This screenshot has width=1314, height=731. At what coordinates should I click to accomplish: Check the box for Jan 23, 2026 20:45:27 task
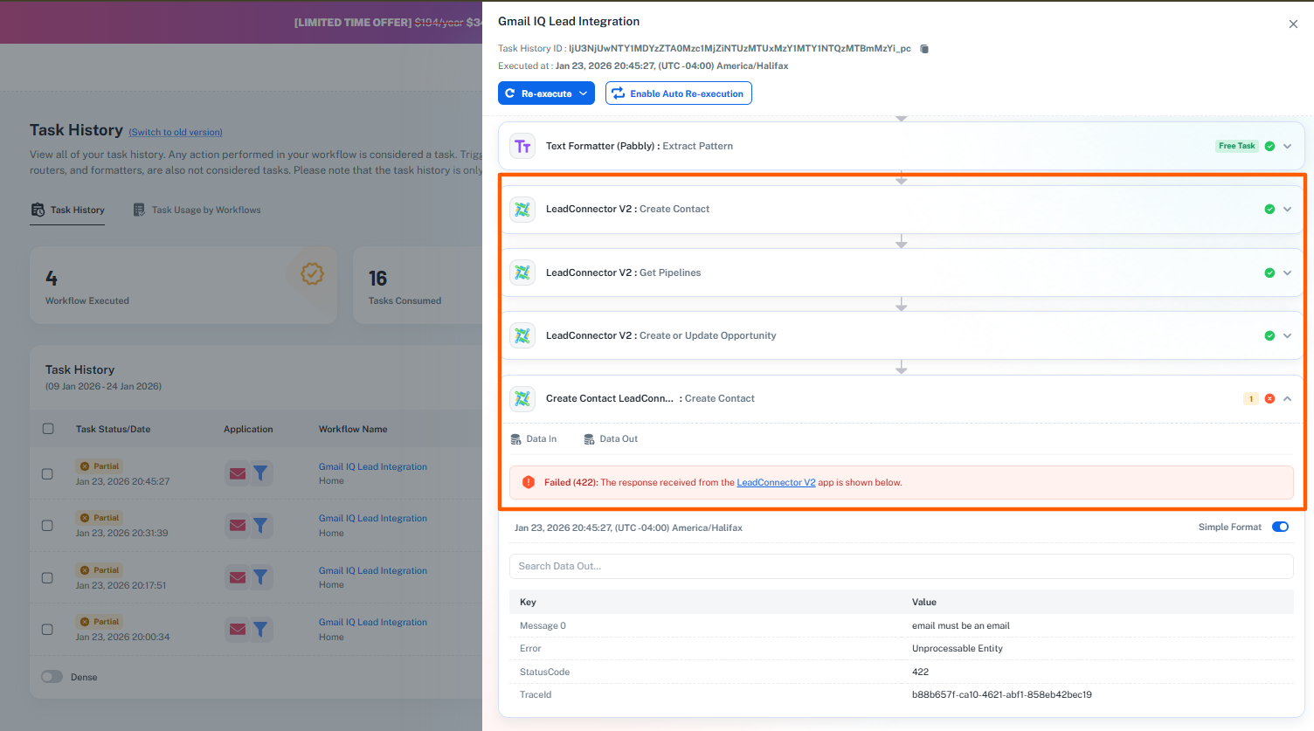point(47,473)
